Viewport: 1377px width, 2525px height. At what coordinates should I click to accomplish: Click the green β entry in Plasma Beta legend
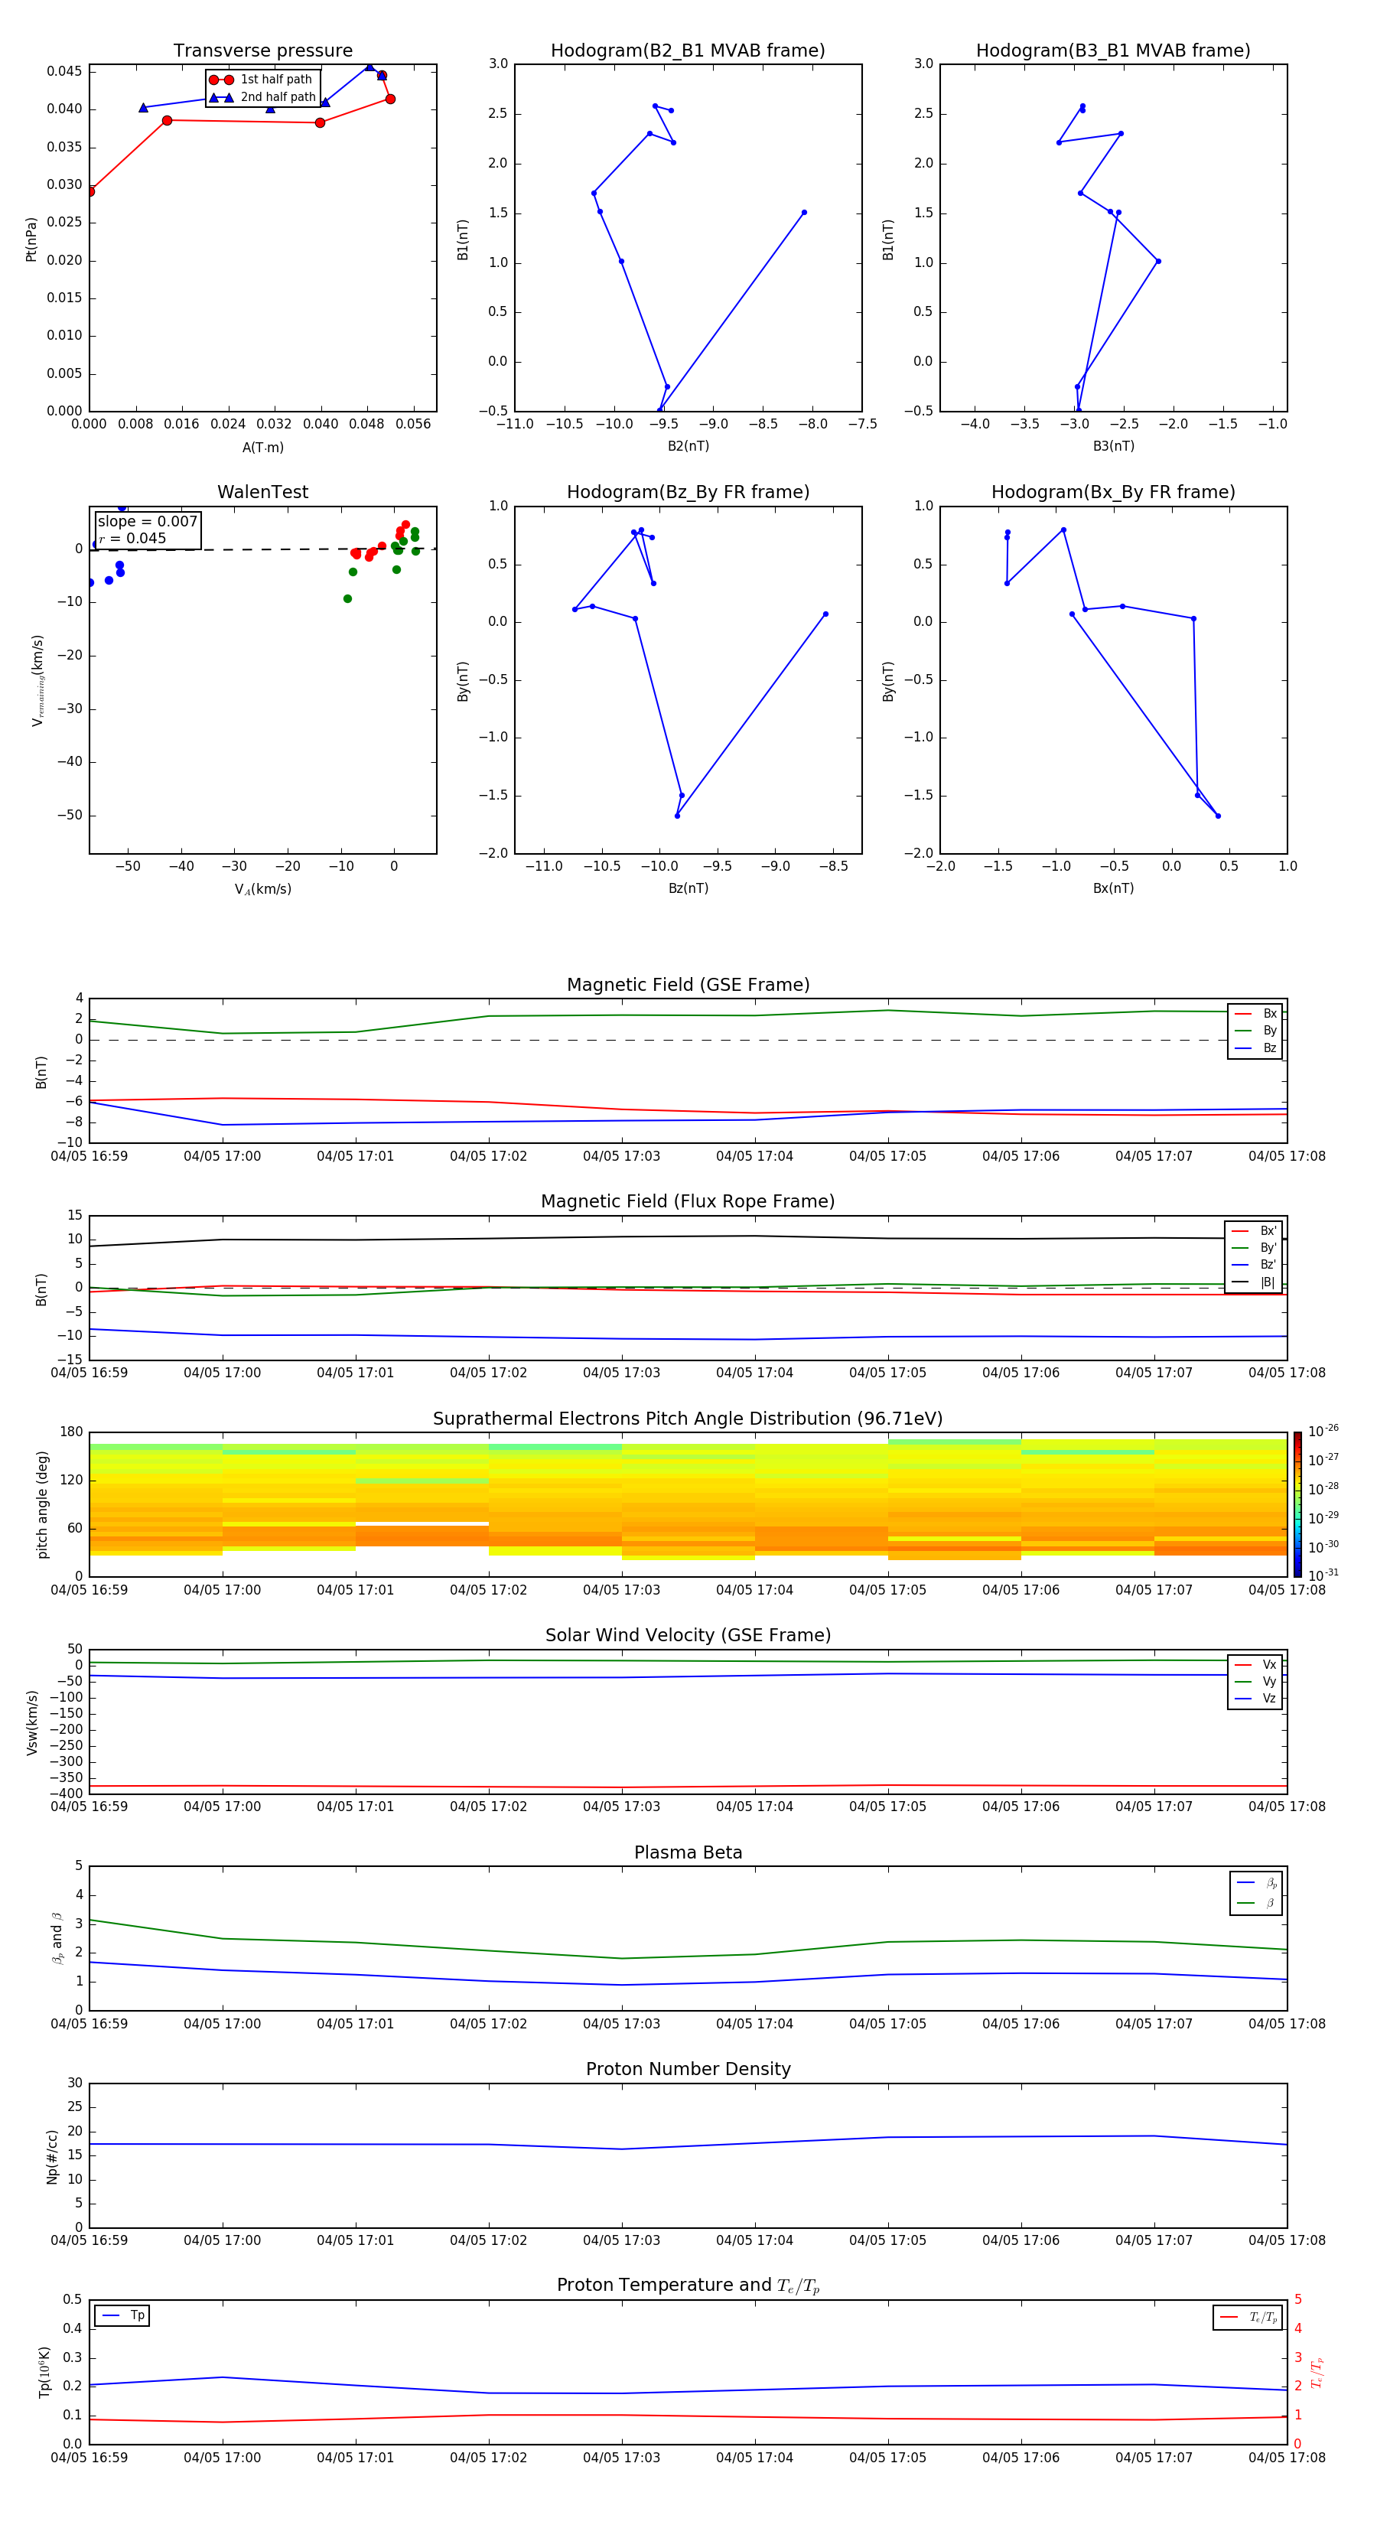[1255, 1903]
